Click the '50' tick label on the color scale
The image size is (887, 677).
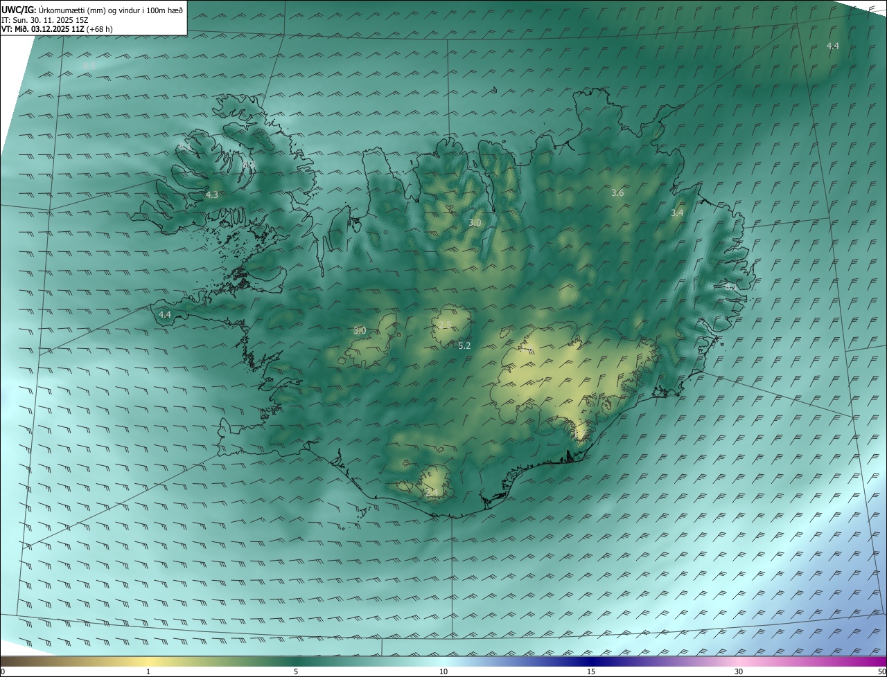[x=881, y=671]
